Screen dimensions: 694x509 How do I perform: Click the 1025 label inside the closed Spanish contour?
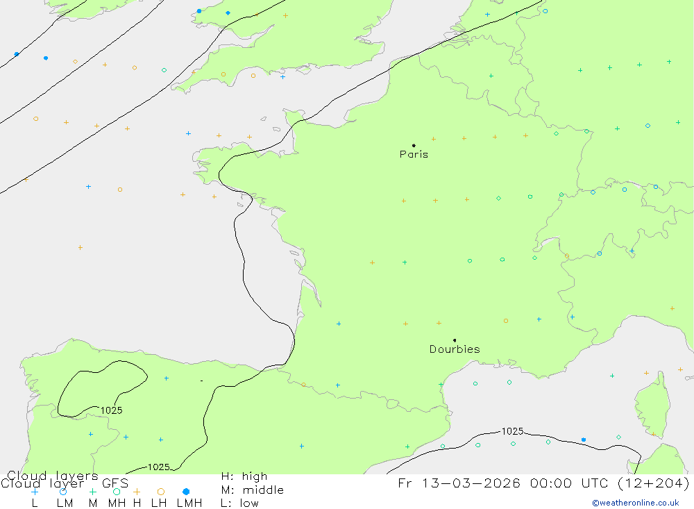tap(112, 410)
